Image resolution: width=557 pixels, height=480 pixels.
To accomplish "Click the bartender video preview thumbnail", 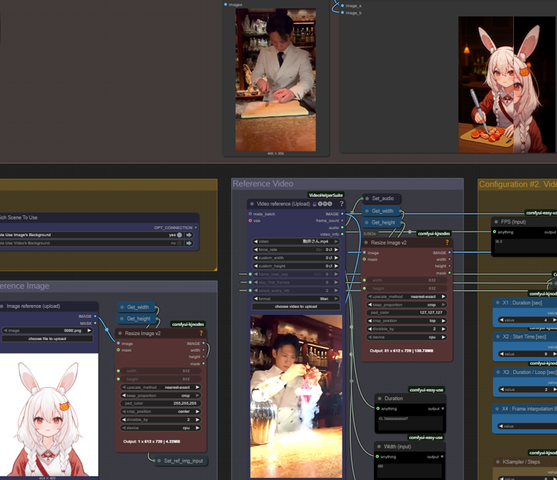I will [x=297, y=396].
